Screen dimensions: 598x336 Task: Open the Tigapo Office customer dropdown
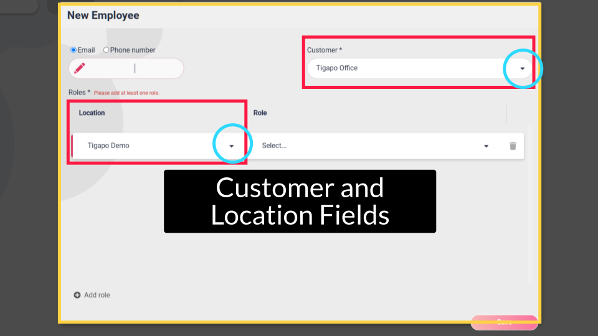[411, 68]
